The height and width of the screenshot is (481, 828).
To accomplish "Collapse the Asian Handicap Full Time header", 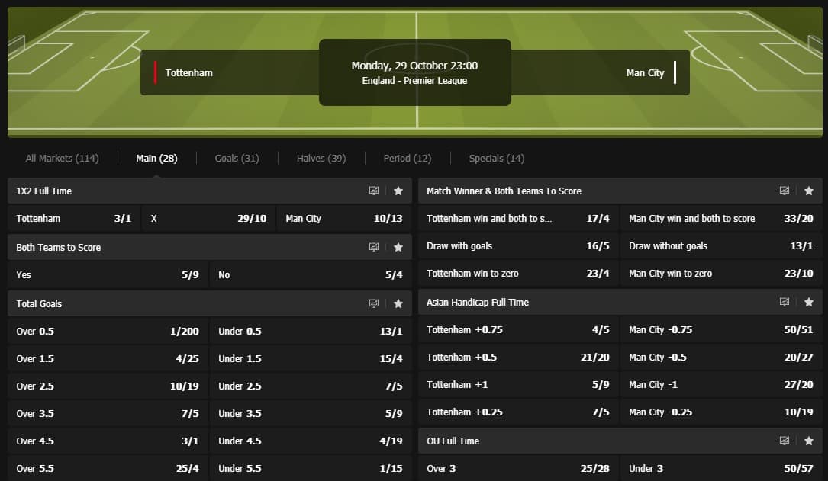I will point(595,302).
